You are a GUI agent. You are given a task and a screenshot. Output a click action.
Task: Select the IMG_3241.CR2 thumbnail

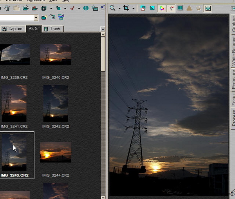point(14,103)
